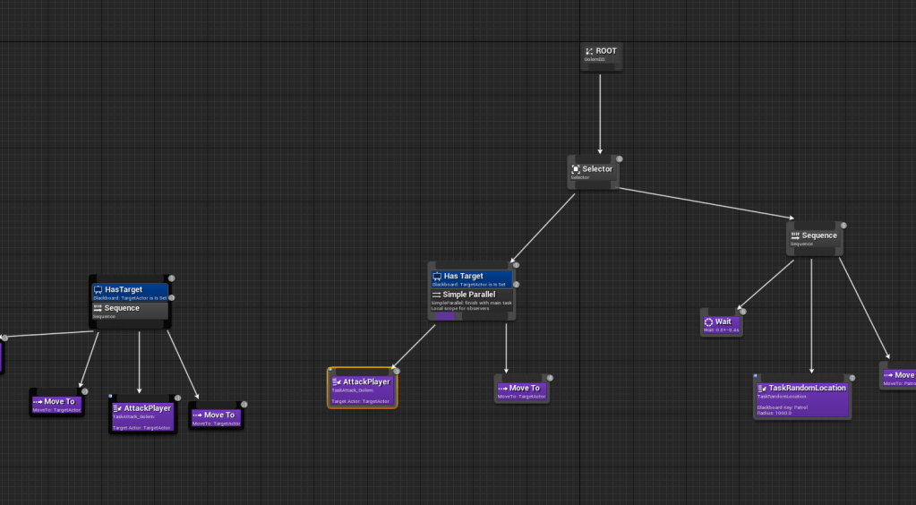This screenshot has height=505, width=916.
Task: Click the ROOT node icon
Action: point(589,52)
